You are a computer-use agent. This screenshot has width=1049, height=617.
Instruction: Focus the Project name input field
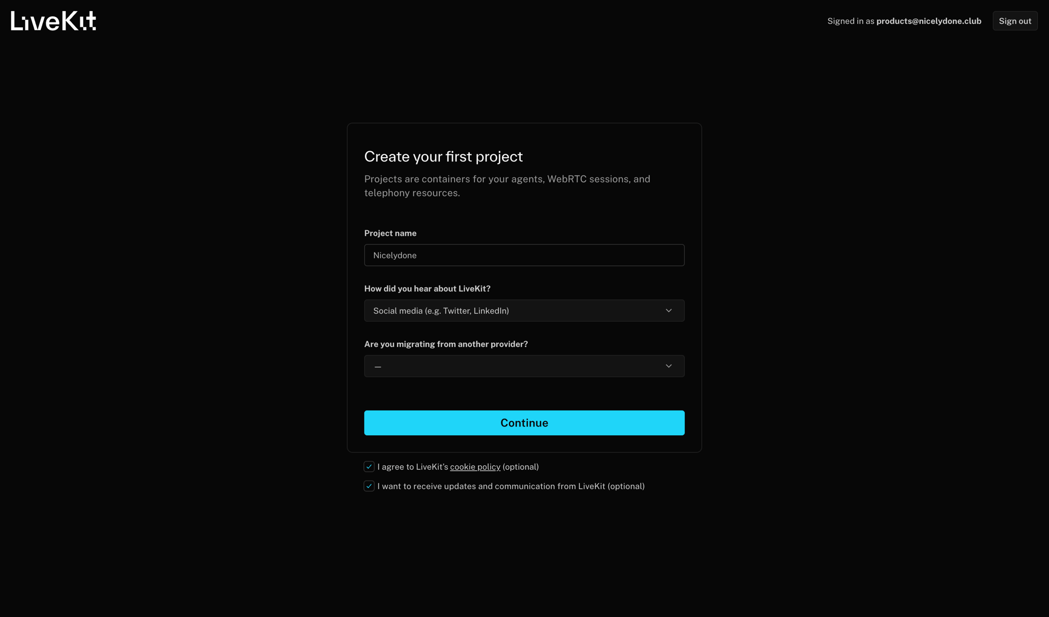coord(524,255)
